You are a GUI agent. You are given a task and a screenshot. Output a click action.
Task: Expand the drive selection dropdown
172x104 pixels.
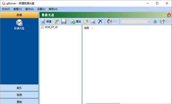coord(148,22)
